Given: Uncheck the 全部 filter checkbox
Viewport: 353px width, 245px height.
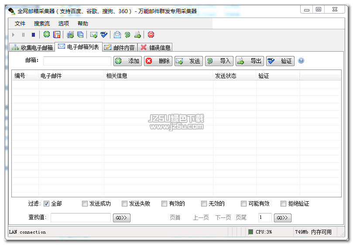Looking at the screenshot, I should pyautogui.click(x=46, y=204).
